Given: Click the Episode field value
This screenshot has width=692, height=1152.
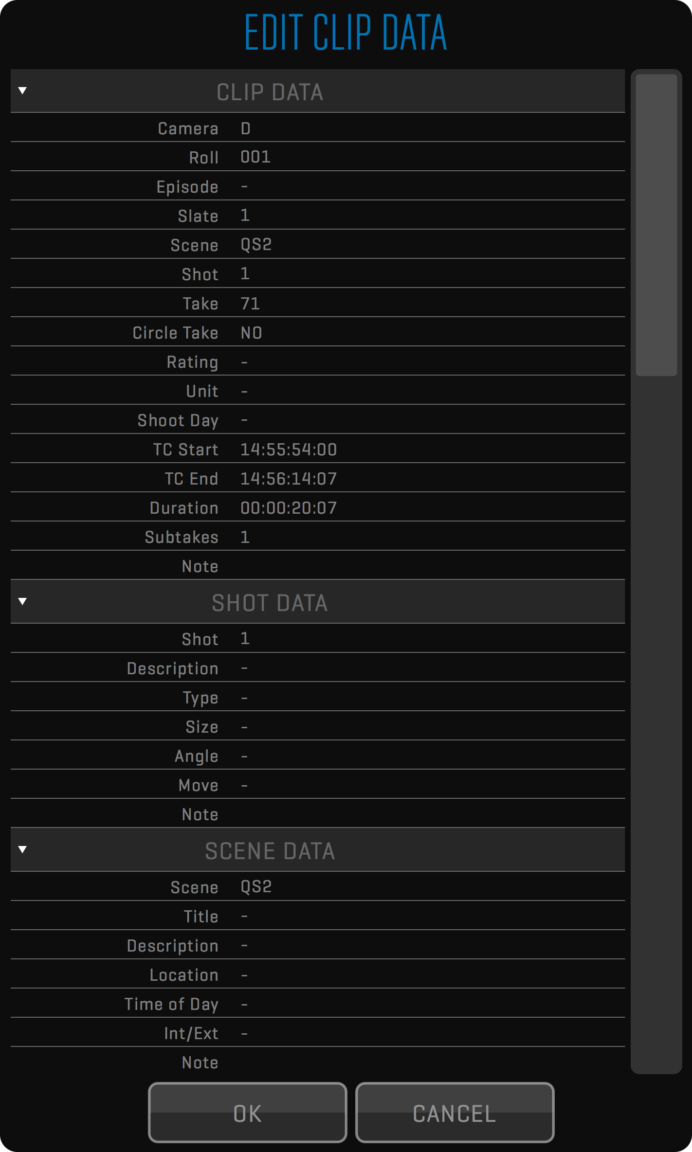Looking at the screenshot, I should [245, 187].
